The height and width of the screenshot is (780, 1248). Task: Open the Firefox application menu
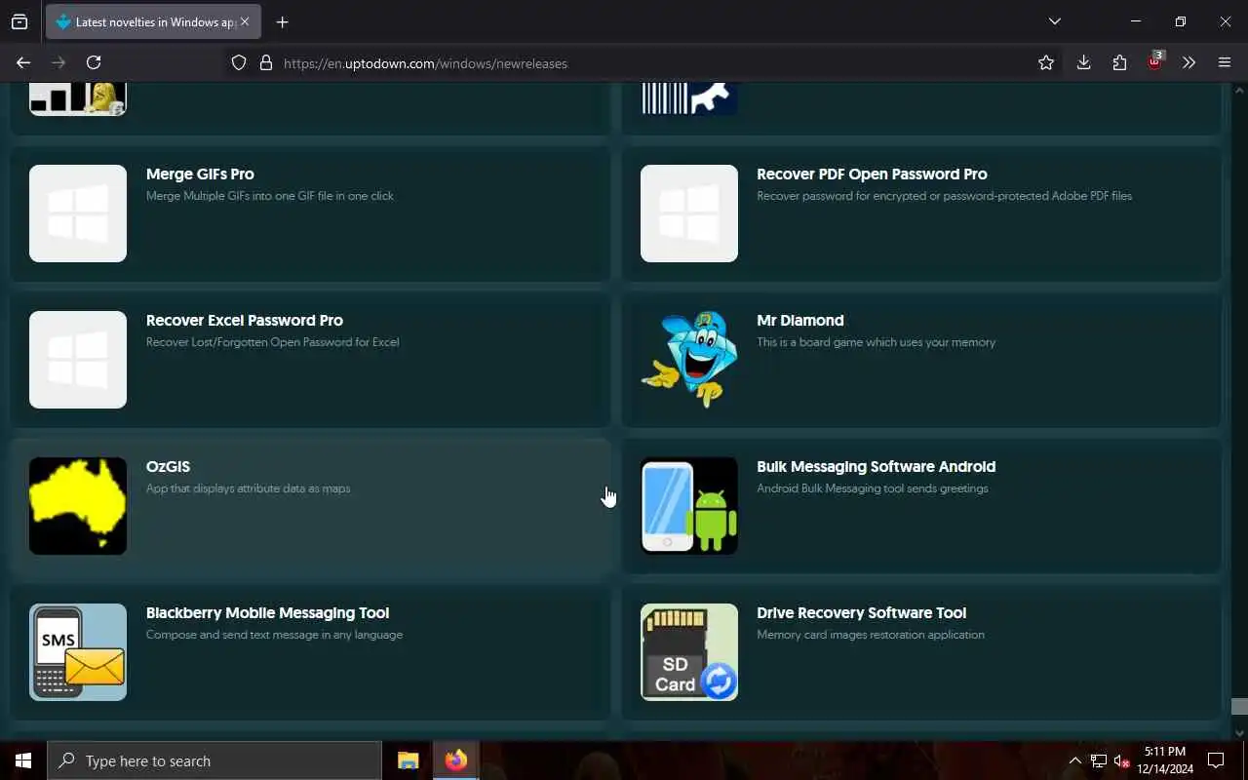coord(1225,62)
